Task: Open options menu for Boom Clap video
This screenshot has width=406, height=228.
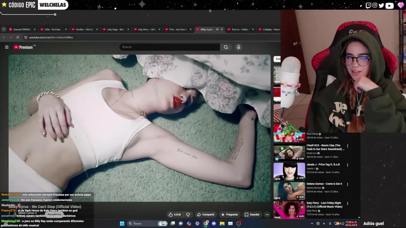Action: (x=348, y=146)
